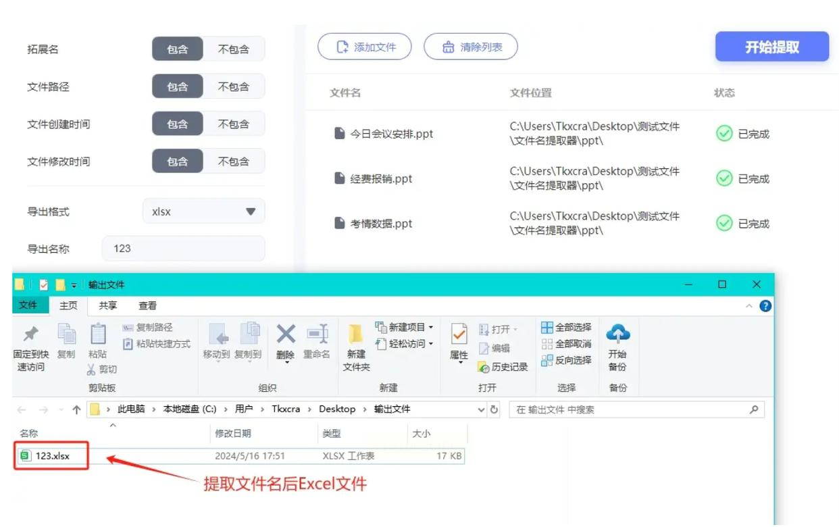The width and height of the screenshot is (839, 527).
Task: Click the 剪切 scissors item
Action: [102, 369]
